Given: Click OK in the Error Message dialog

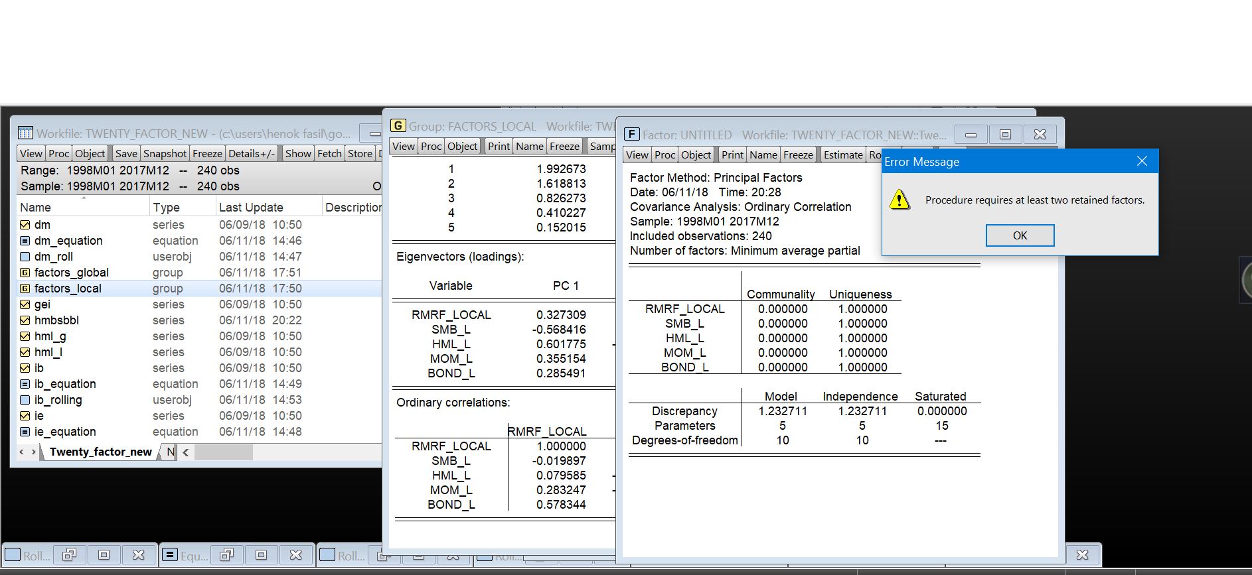Looking at the screenshot, I should (x=1020, y=235).
